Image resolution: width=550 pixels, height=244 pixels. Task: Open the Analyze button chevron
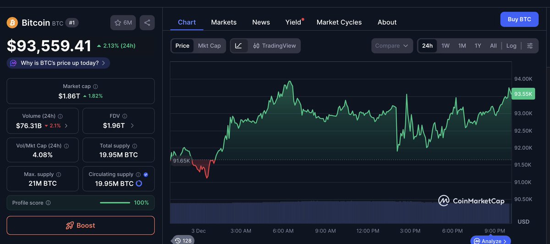tap(505, 241)
